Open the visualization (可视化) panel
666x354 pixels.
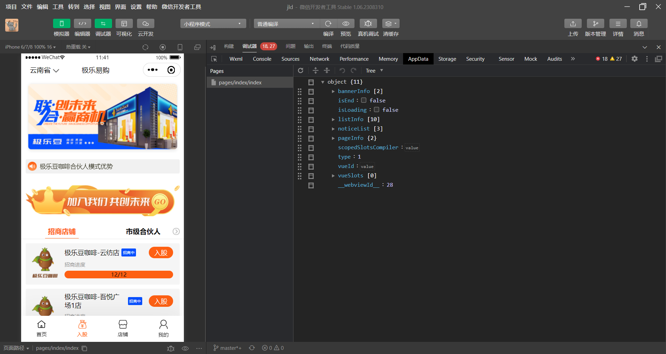(124, 24)
